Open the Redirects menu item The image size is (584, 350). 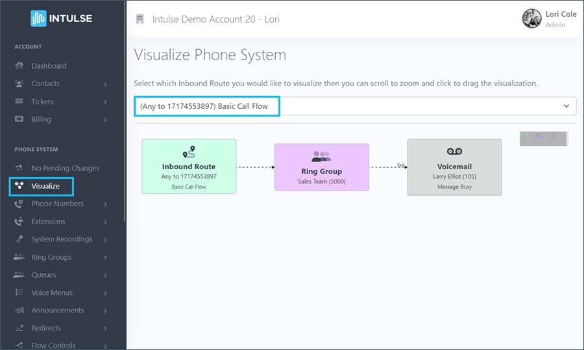point(46,328)
